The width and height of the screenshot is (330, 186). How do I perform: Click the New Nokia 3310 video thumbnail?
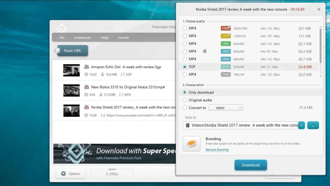coord(71,90)
